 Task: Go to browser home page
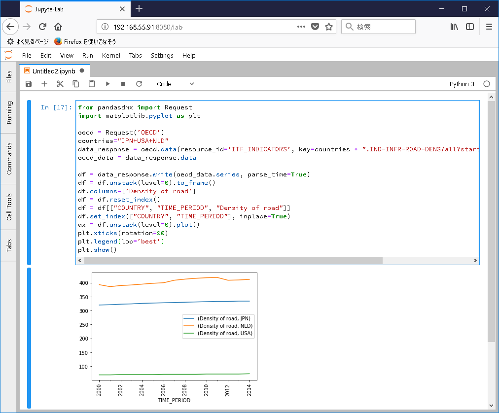click(58, 27)
